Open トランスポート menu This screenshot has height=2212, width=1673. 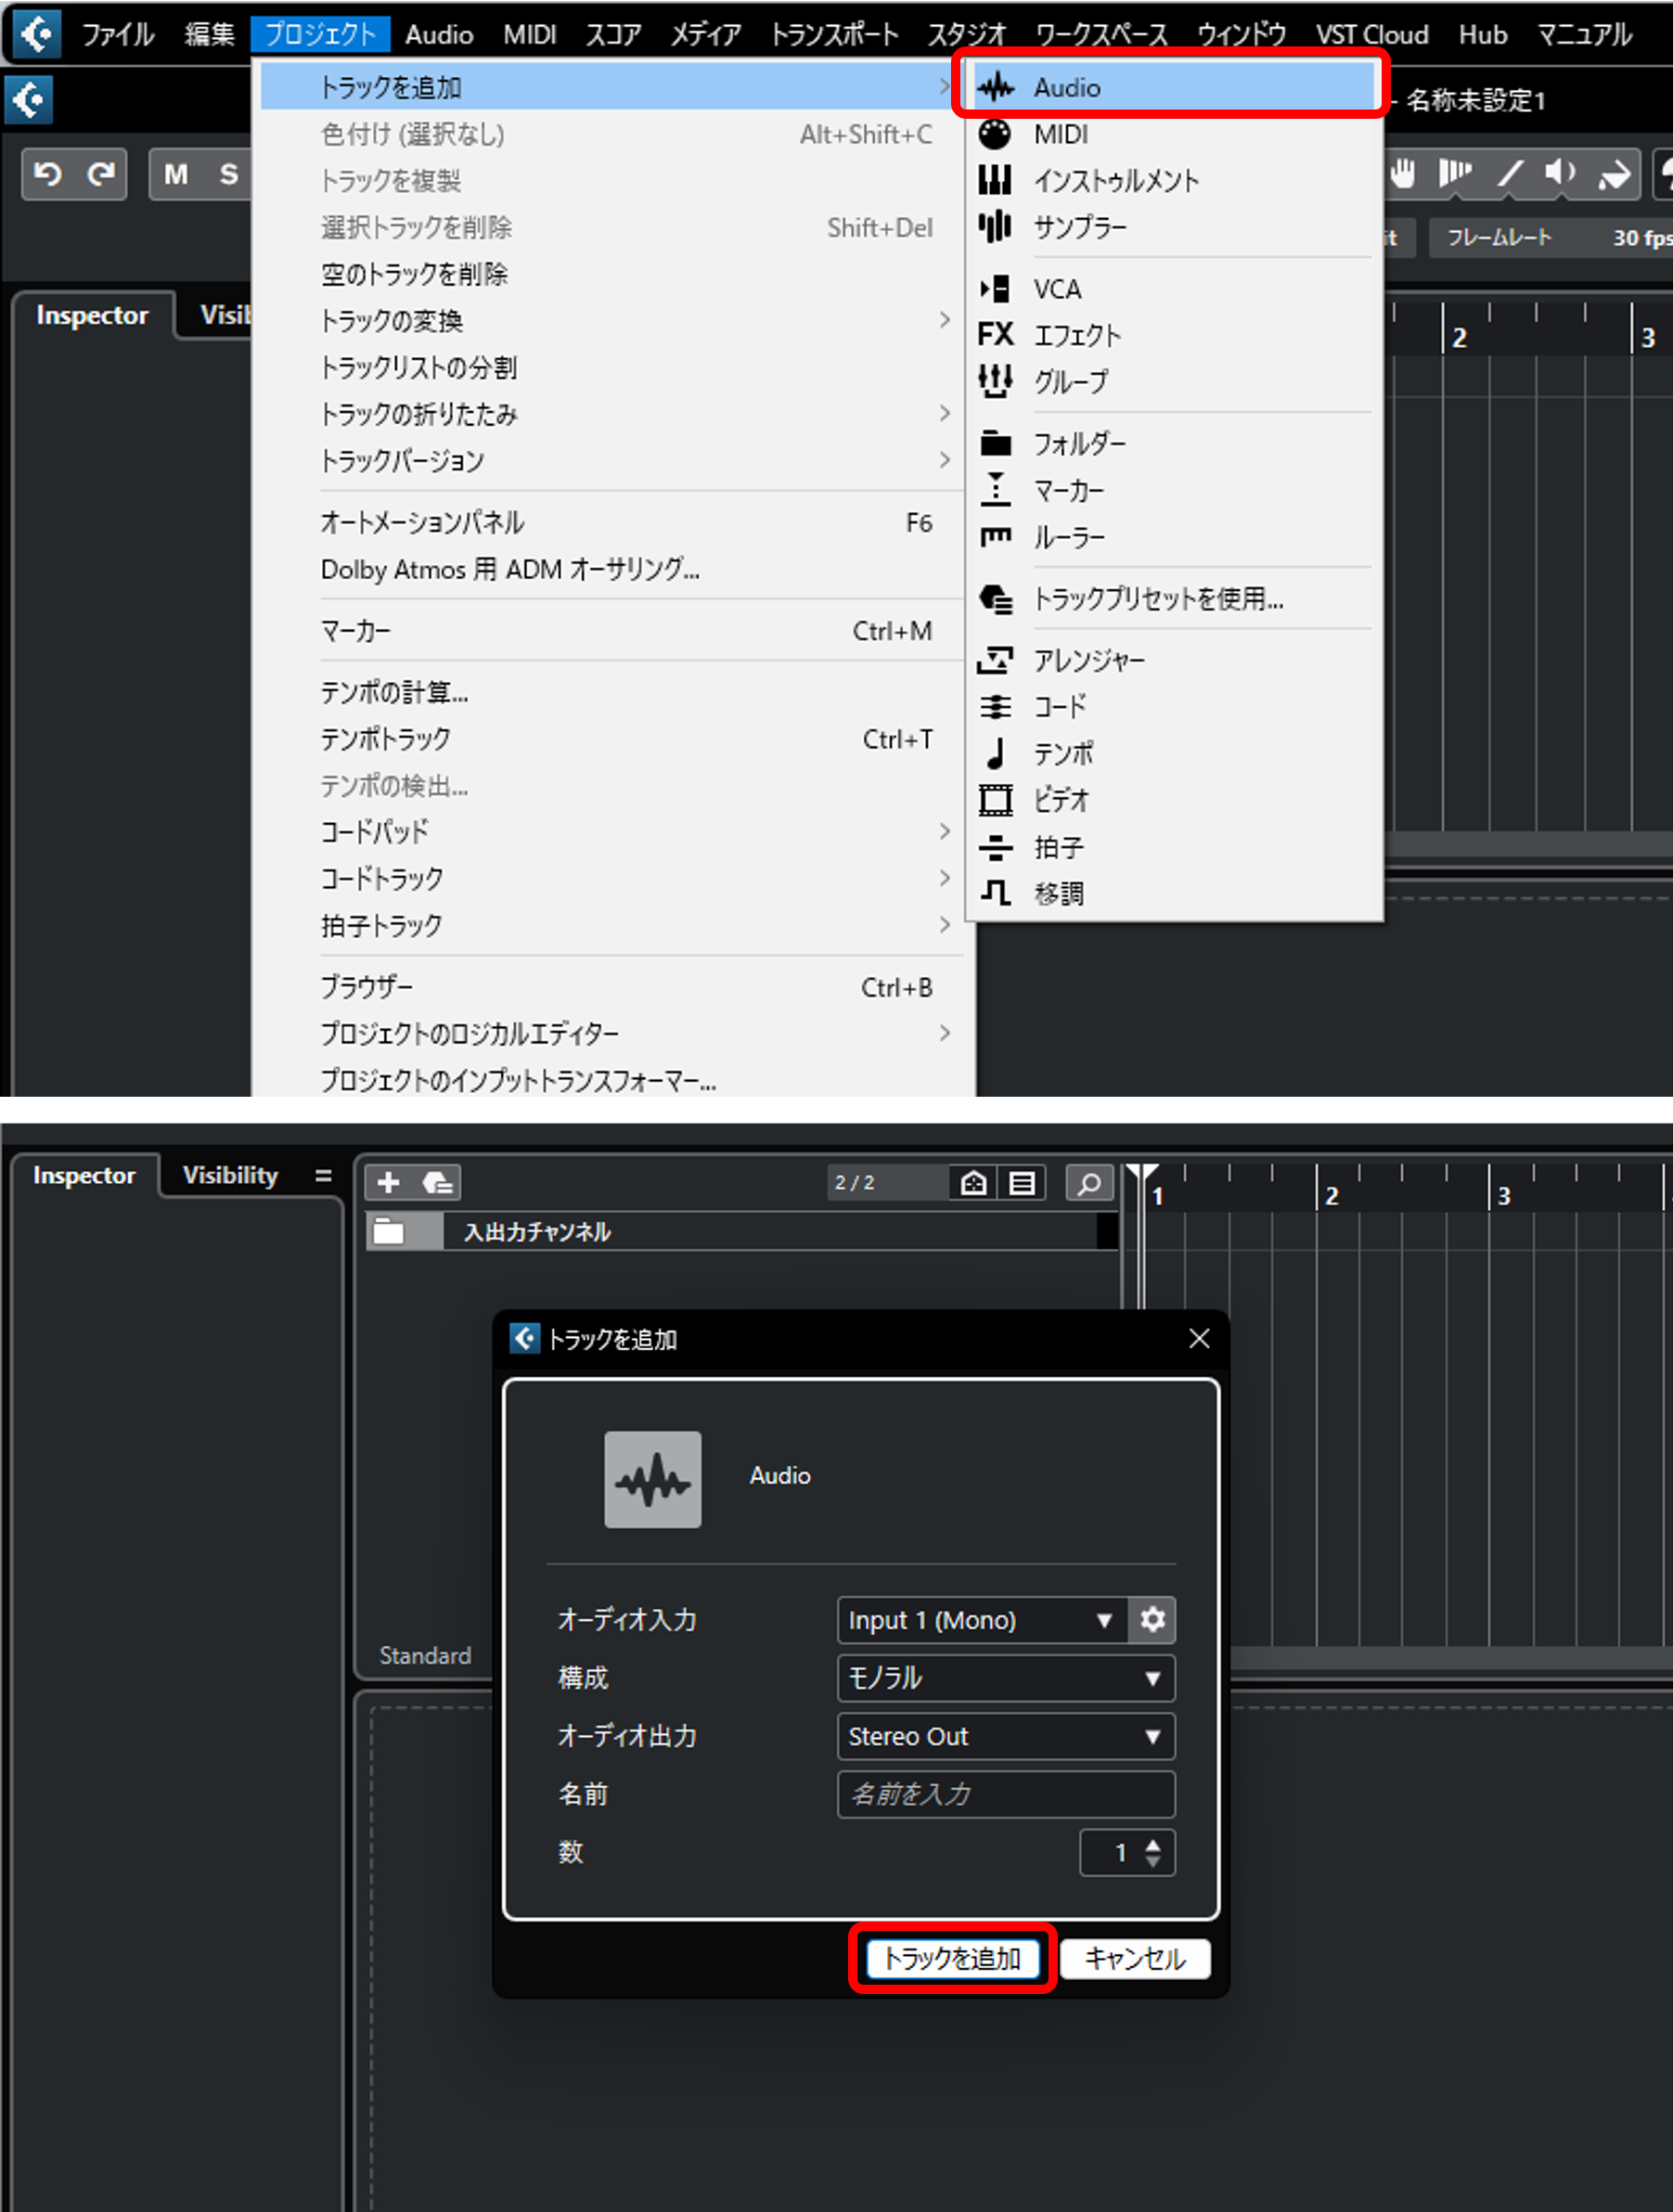(834, 34)
